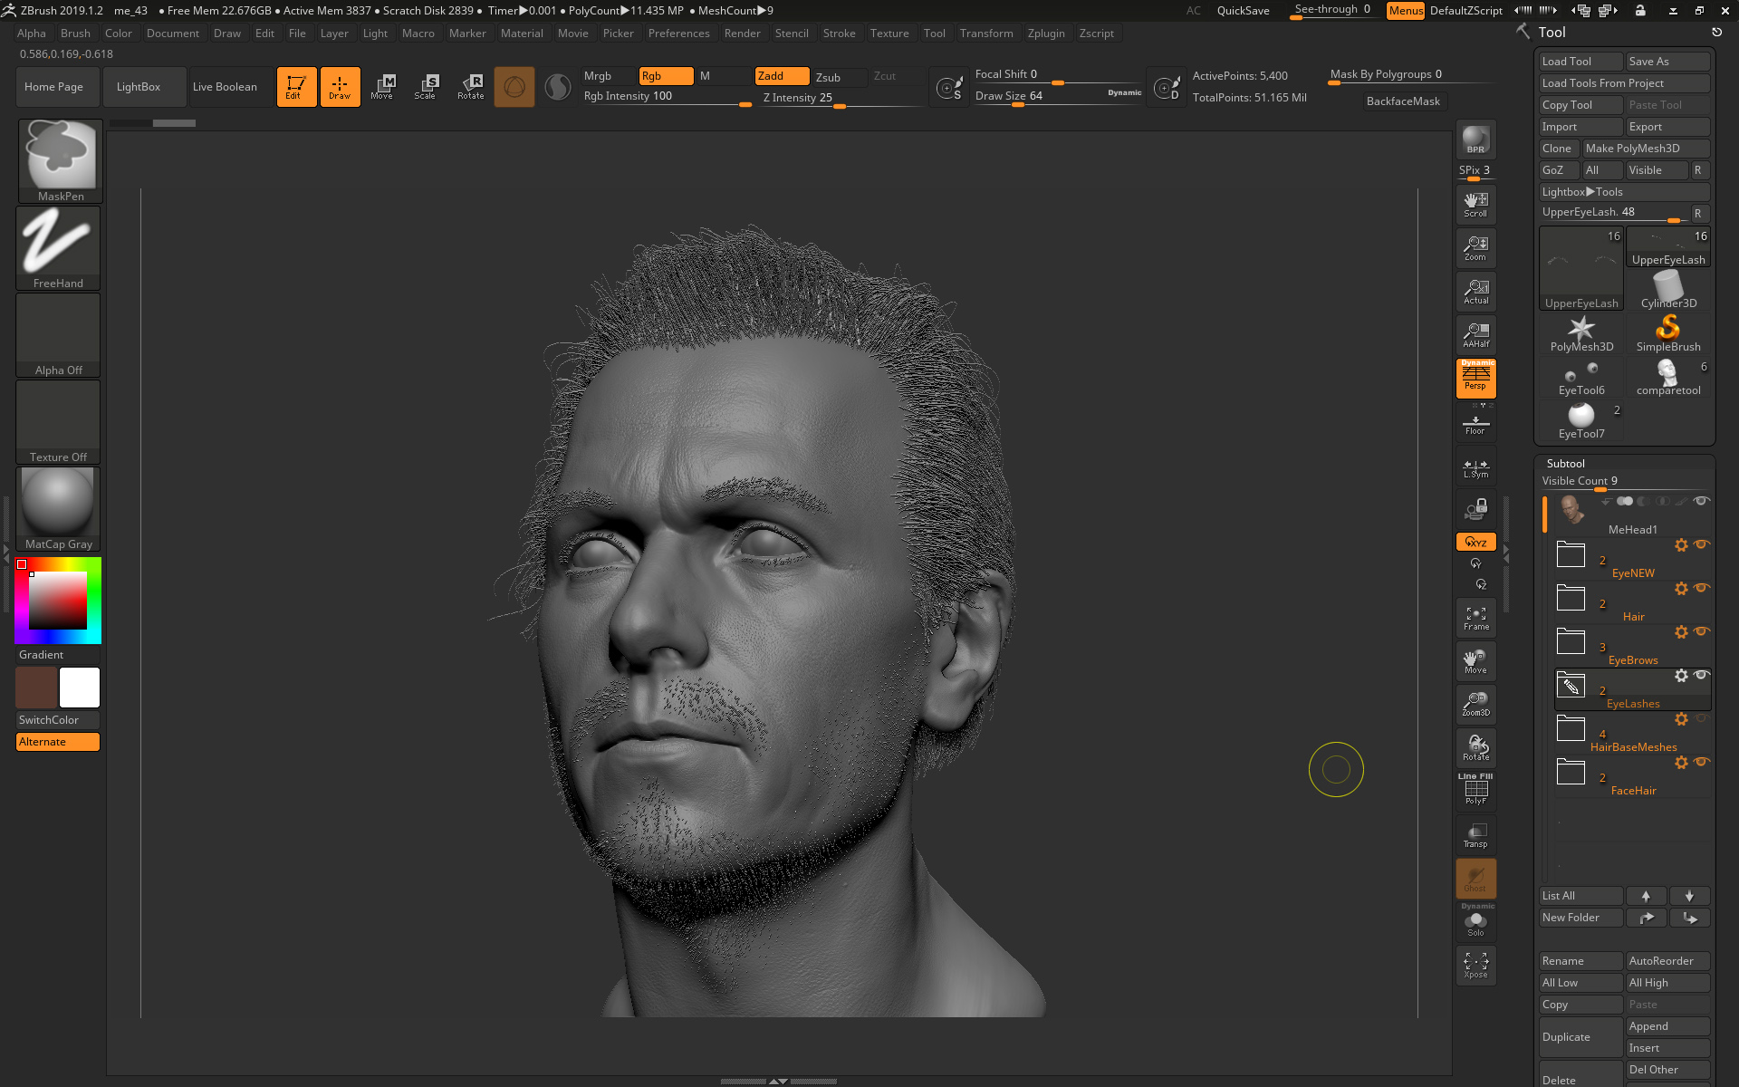
Task: Open the Texture Off picker
Action: pyautogui.click(x=58, y=421)
